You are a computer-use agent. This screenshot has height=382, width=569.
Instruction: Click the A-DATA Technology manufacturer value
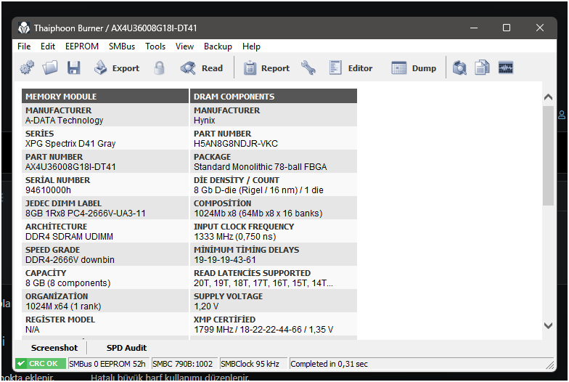click(64, 121)
